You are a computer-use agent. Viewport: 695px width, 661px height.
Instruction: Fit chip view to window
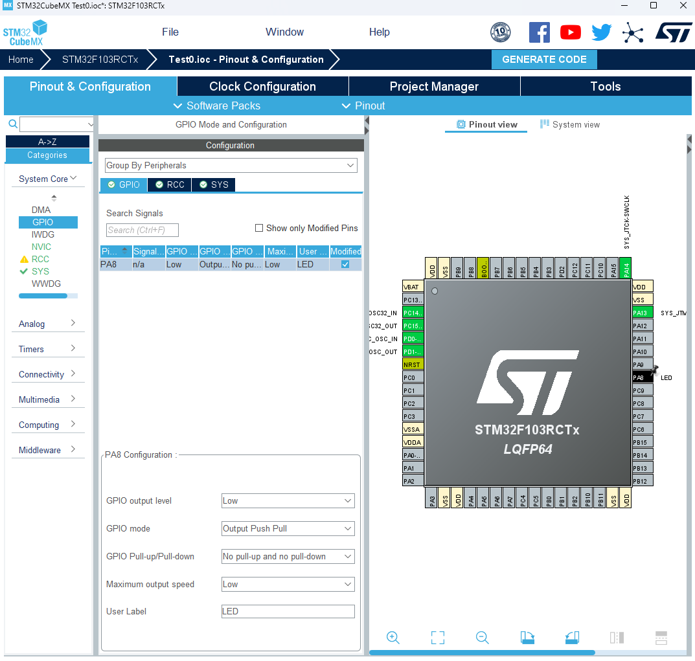point(437,638)
